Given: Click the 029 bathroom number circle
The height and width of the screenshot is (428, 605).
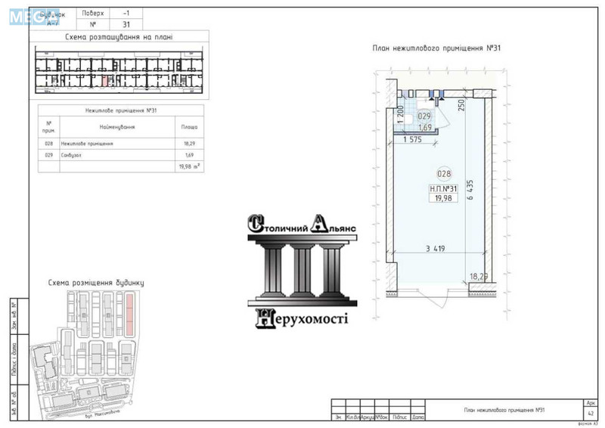Looking at the screenshot, I should coord(424,116).
